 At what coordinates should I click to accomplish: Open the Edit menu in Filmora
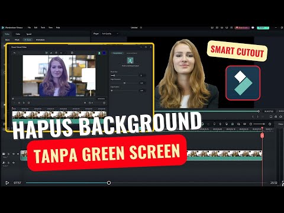pos(35,28)
